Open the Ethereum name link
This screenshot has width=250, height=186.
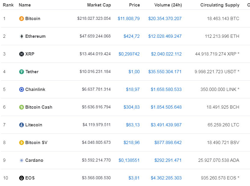click(35, 36)
